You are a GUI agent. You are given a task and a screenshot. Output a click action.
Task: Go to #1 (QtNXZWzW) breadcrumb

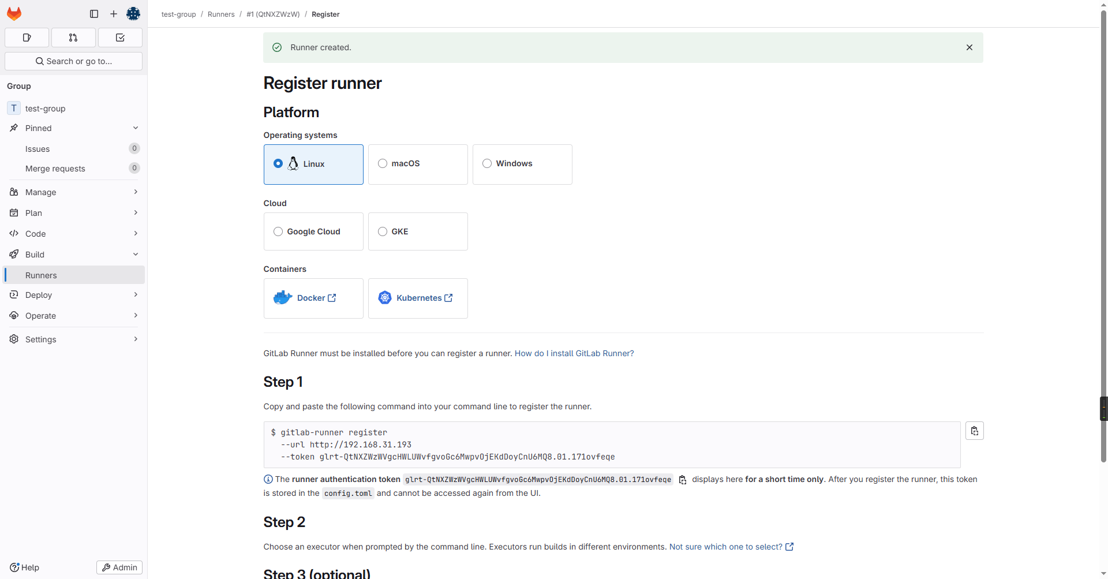[273, 14]
